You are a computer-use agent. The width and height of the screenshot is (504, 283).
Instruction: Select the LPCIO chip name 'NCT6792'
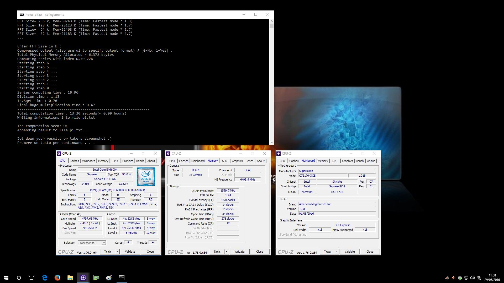(x=337, y=192)
